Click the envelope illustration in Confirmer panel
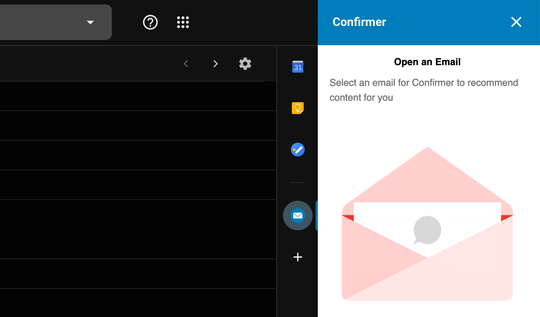Viewport: 540px width, 317px height. [427, 224]
